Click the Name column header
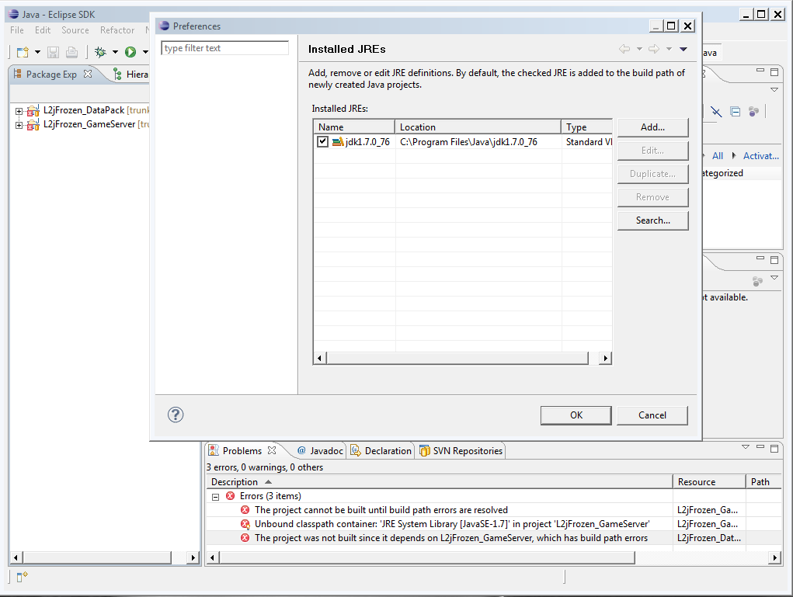This screenshot has width=793, height=597. pyautogui.click(x=354, y=127)
